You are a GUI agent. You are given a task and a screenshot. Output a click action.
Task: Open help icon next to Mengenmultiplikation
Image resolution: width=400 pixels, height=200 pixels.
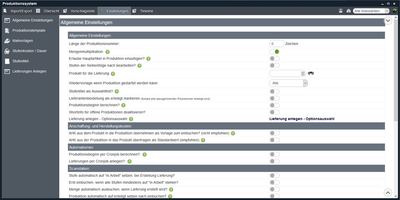107,52
